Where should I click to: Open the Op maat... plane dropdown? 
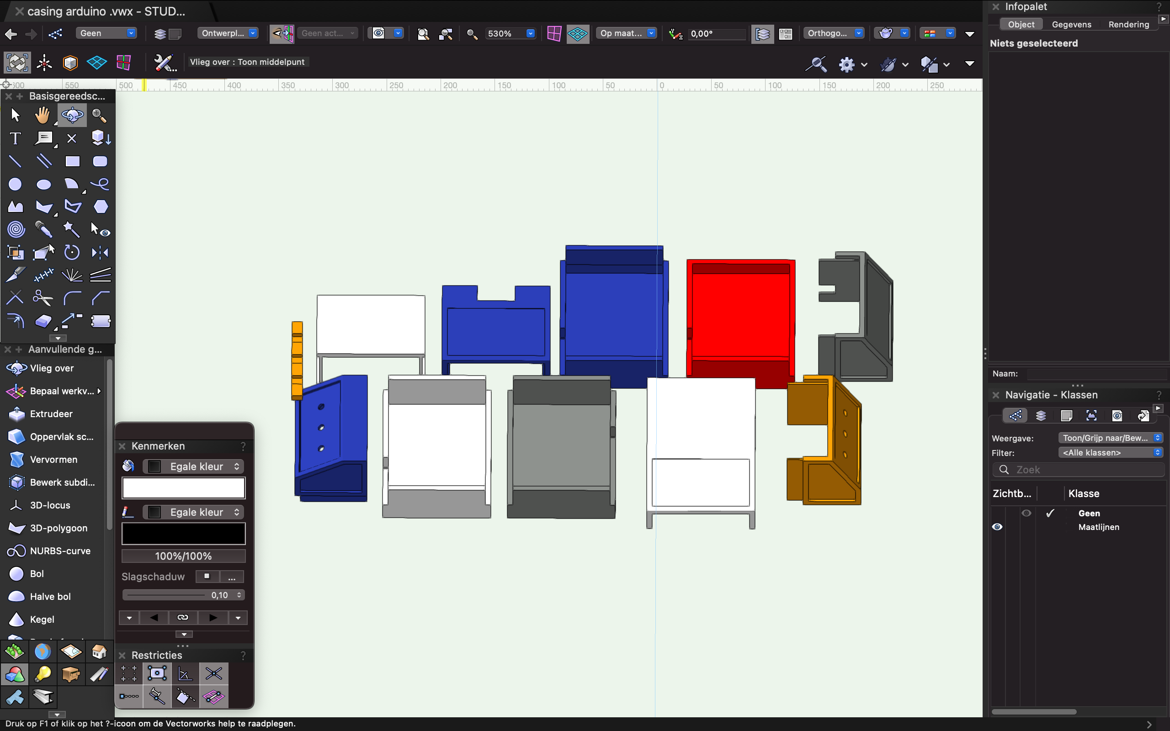click(627, 33)
